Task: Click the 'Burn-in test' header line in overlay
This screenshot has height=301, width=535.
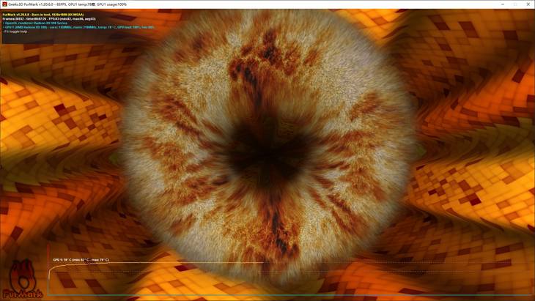Action: tap(43, 15)
